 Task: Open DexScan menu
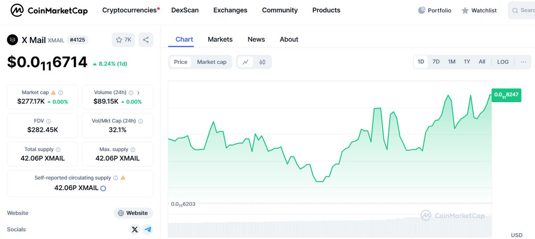point(185,10)
